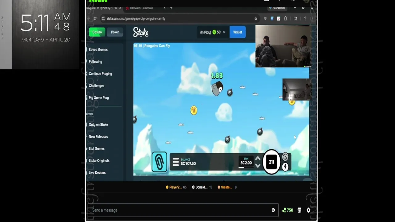Open chat settings gear icon

click(309, 210)
